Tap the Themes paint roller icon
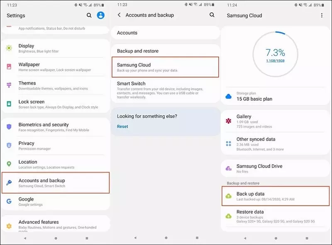 tap(9, 85)
